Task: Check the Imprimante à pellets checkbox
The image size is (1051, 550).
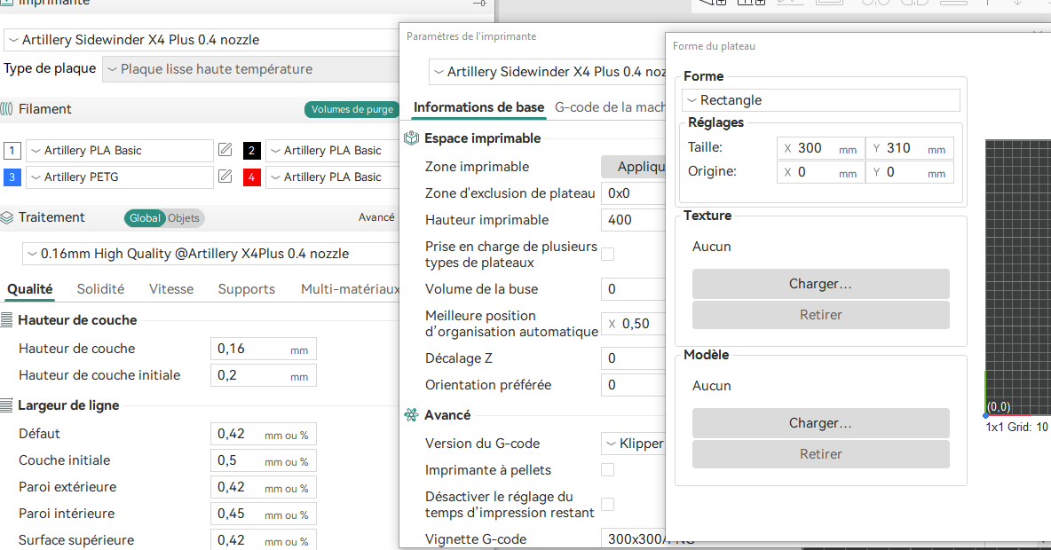Action: point(607,469)
